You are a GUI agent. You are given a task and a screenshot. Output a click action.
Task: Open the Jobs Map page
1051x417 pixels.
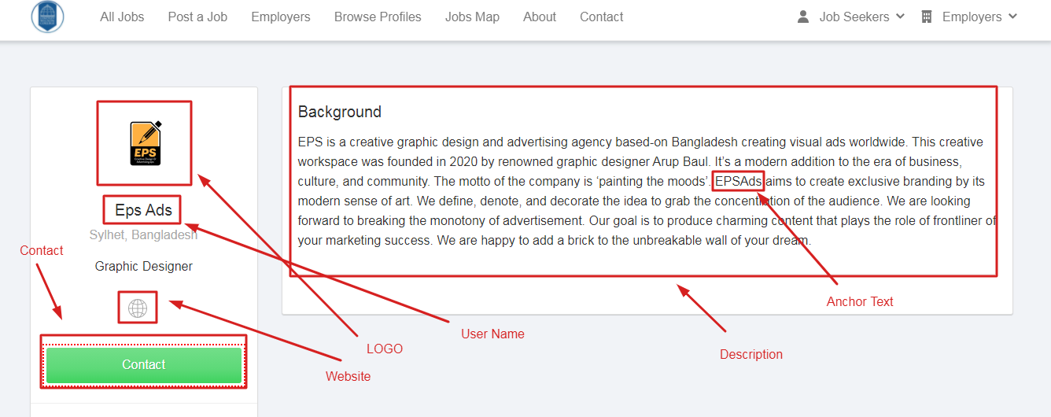[x=472, y=17]
